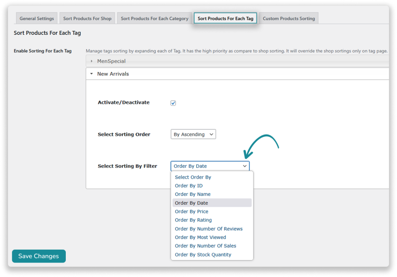Pick Order By Number Of Reviews
The width and height of the screenshot is (397, 277).
208,229
